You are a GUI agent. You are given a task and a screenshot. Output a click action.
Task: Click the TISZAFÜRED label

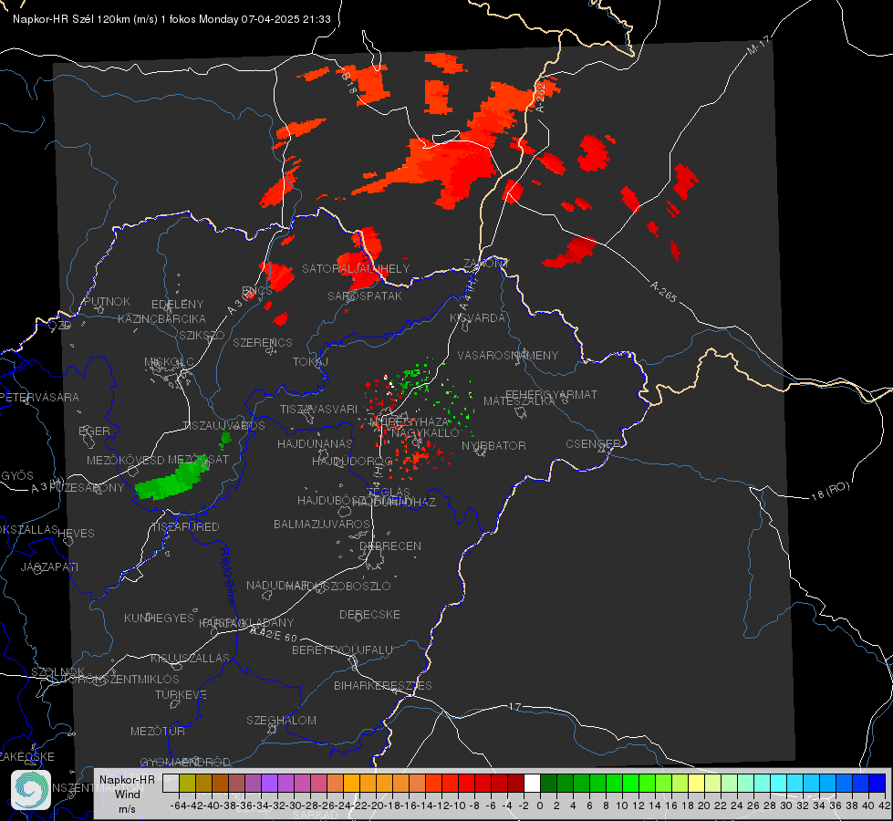pyautogui.click(x=185, y=527)
